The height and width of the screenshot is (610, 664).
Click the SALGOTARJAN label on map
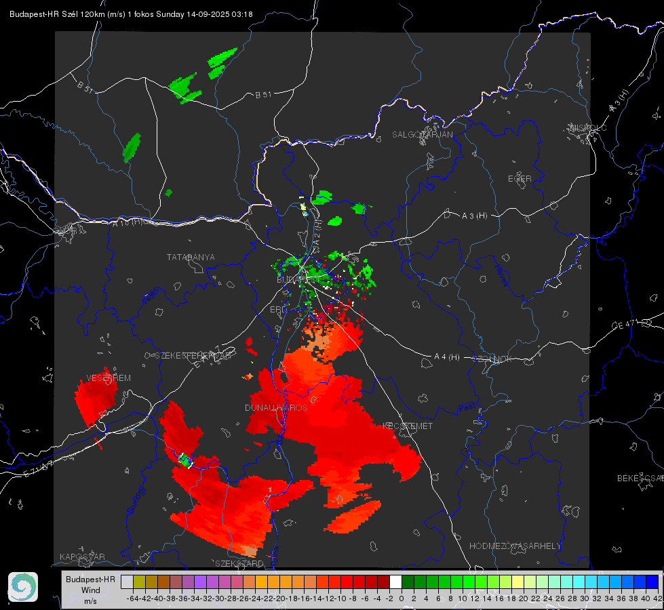(x=422, y=135)
